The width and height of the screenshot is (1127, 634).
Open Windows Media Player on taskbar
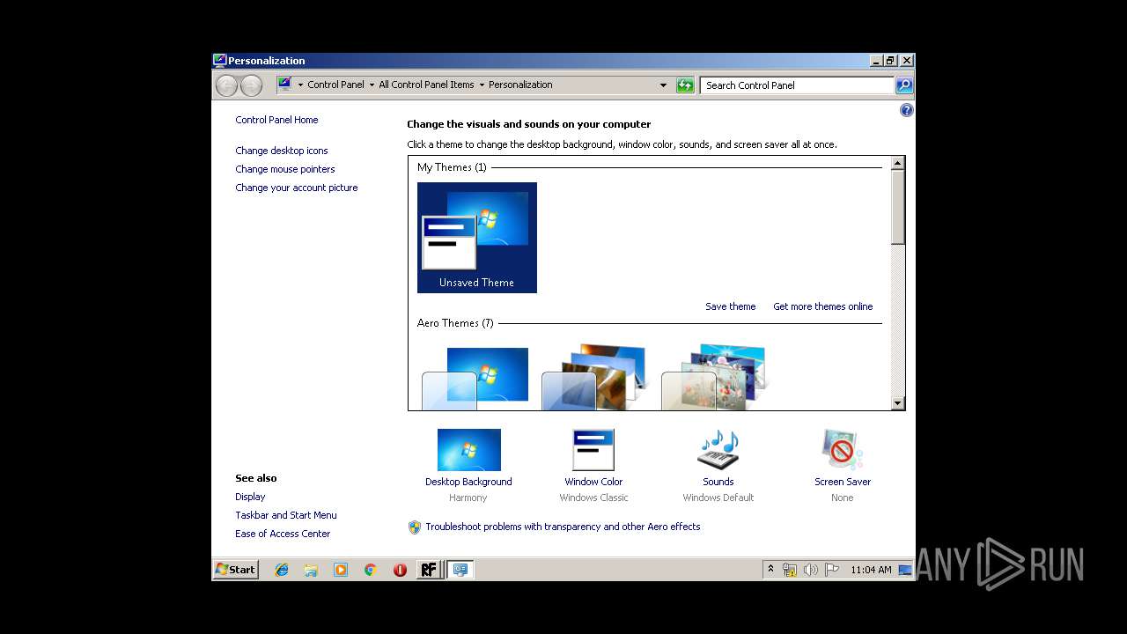tap(341, 570)
